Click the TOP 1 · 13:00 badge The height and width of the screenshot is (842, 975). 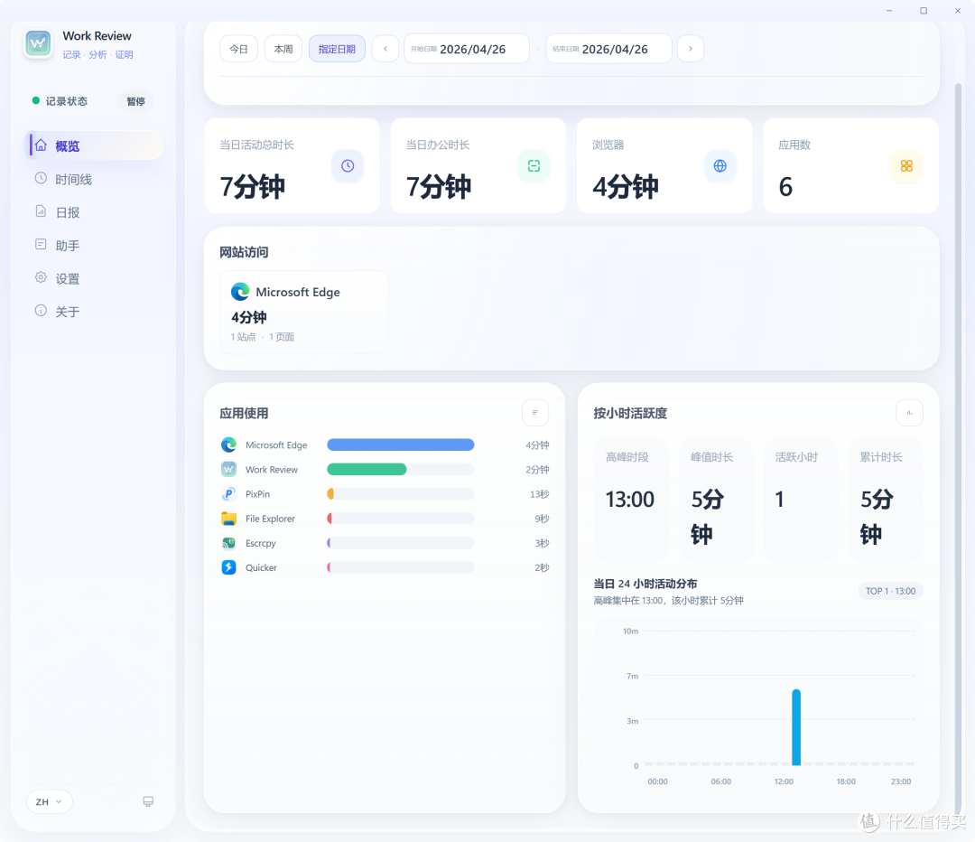pyautogui.click(x=890, y=591)
